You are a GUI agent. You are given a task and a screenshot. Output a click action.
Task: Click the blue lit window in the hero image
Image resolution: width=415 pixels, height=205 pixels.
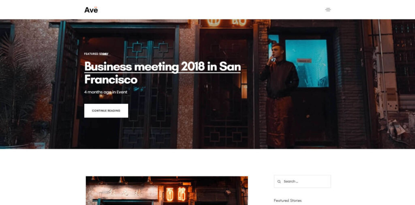(308, 64)
